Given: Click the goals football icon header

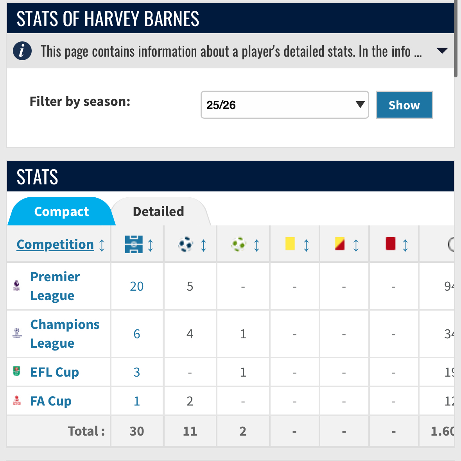Looking at the screenshot, I should click(x=185, y=245).
